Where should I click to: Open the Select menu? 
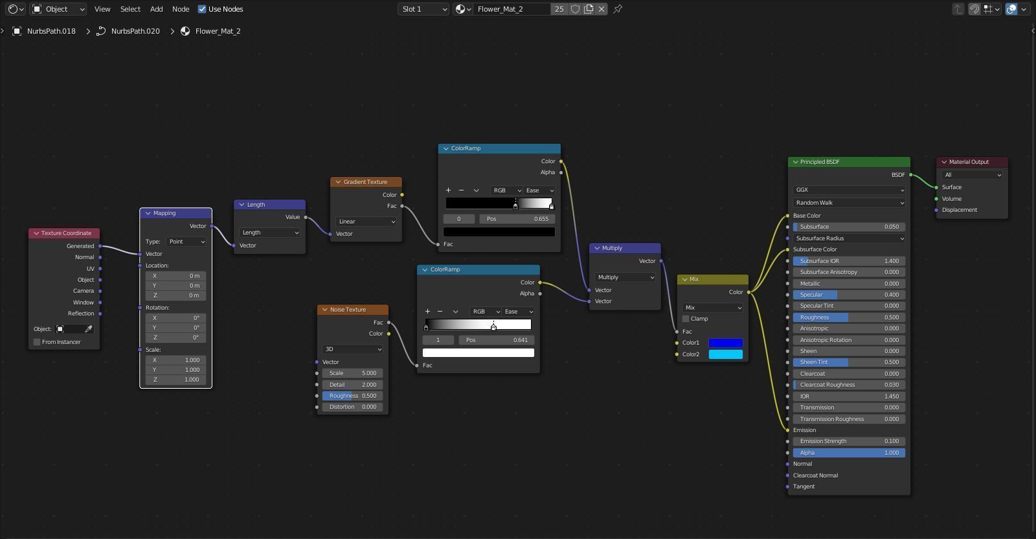[x=130, y=9]
